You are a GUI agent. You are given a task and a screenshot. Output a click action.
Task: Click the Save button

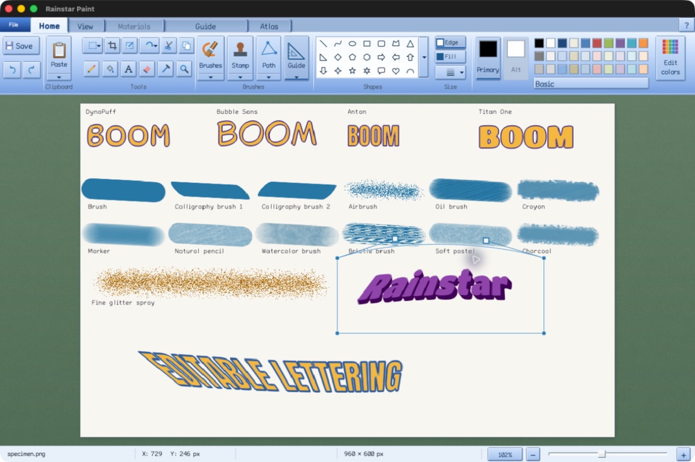[21, 46]
